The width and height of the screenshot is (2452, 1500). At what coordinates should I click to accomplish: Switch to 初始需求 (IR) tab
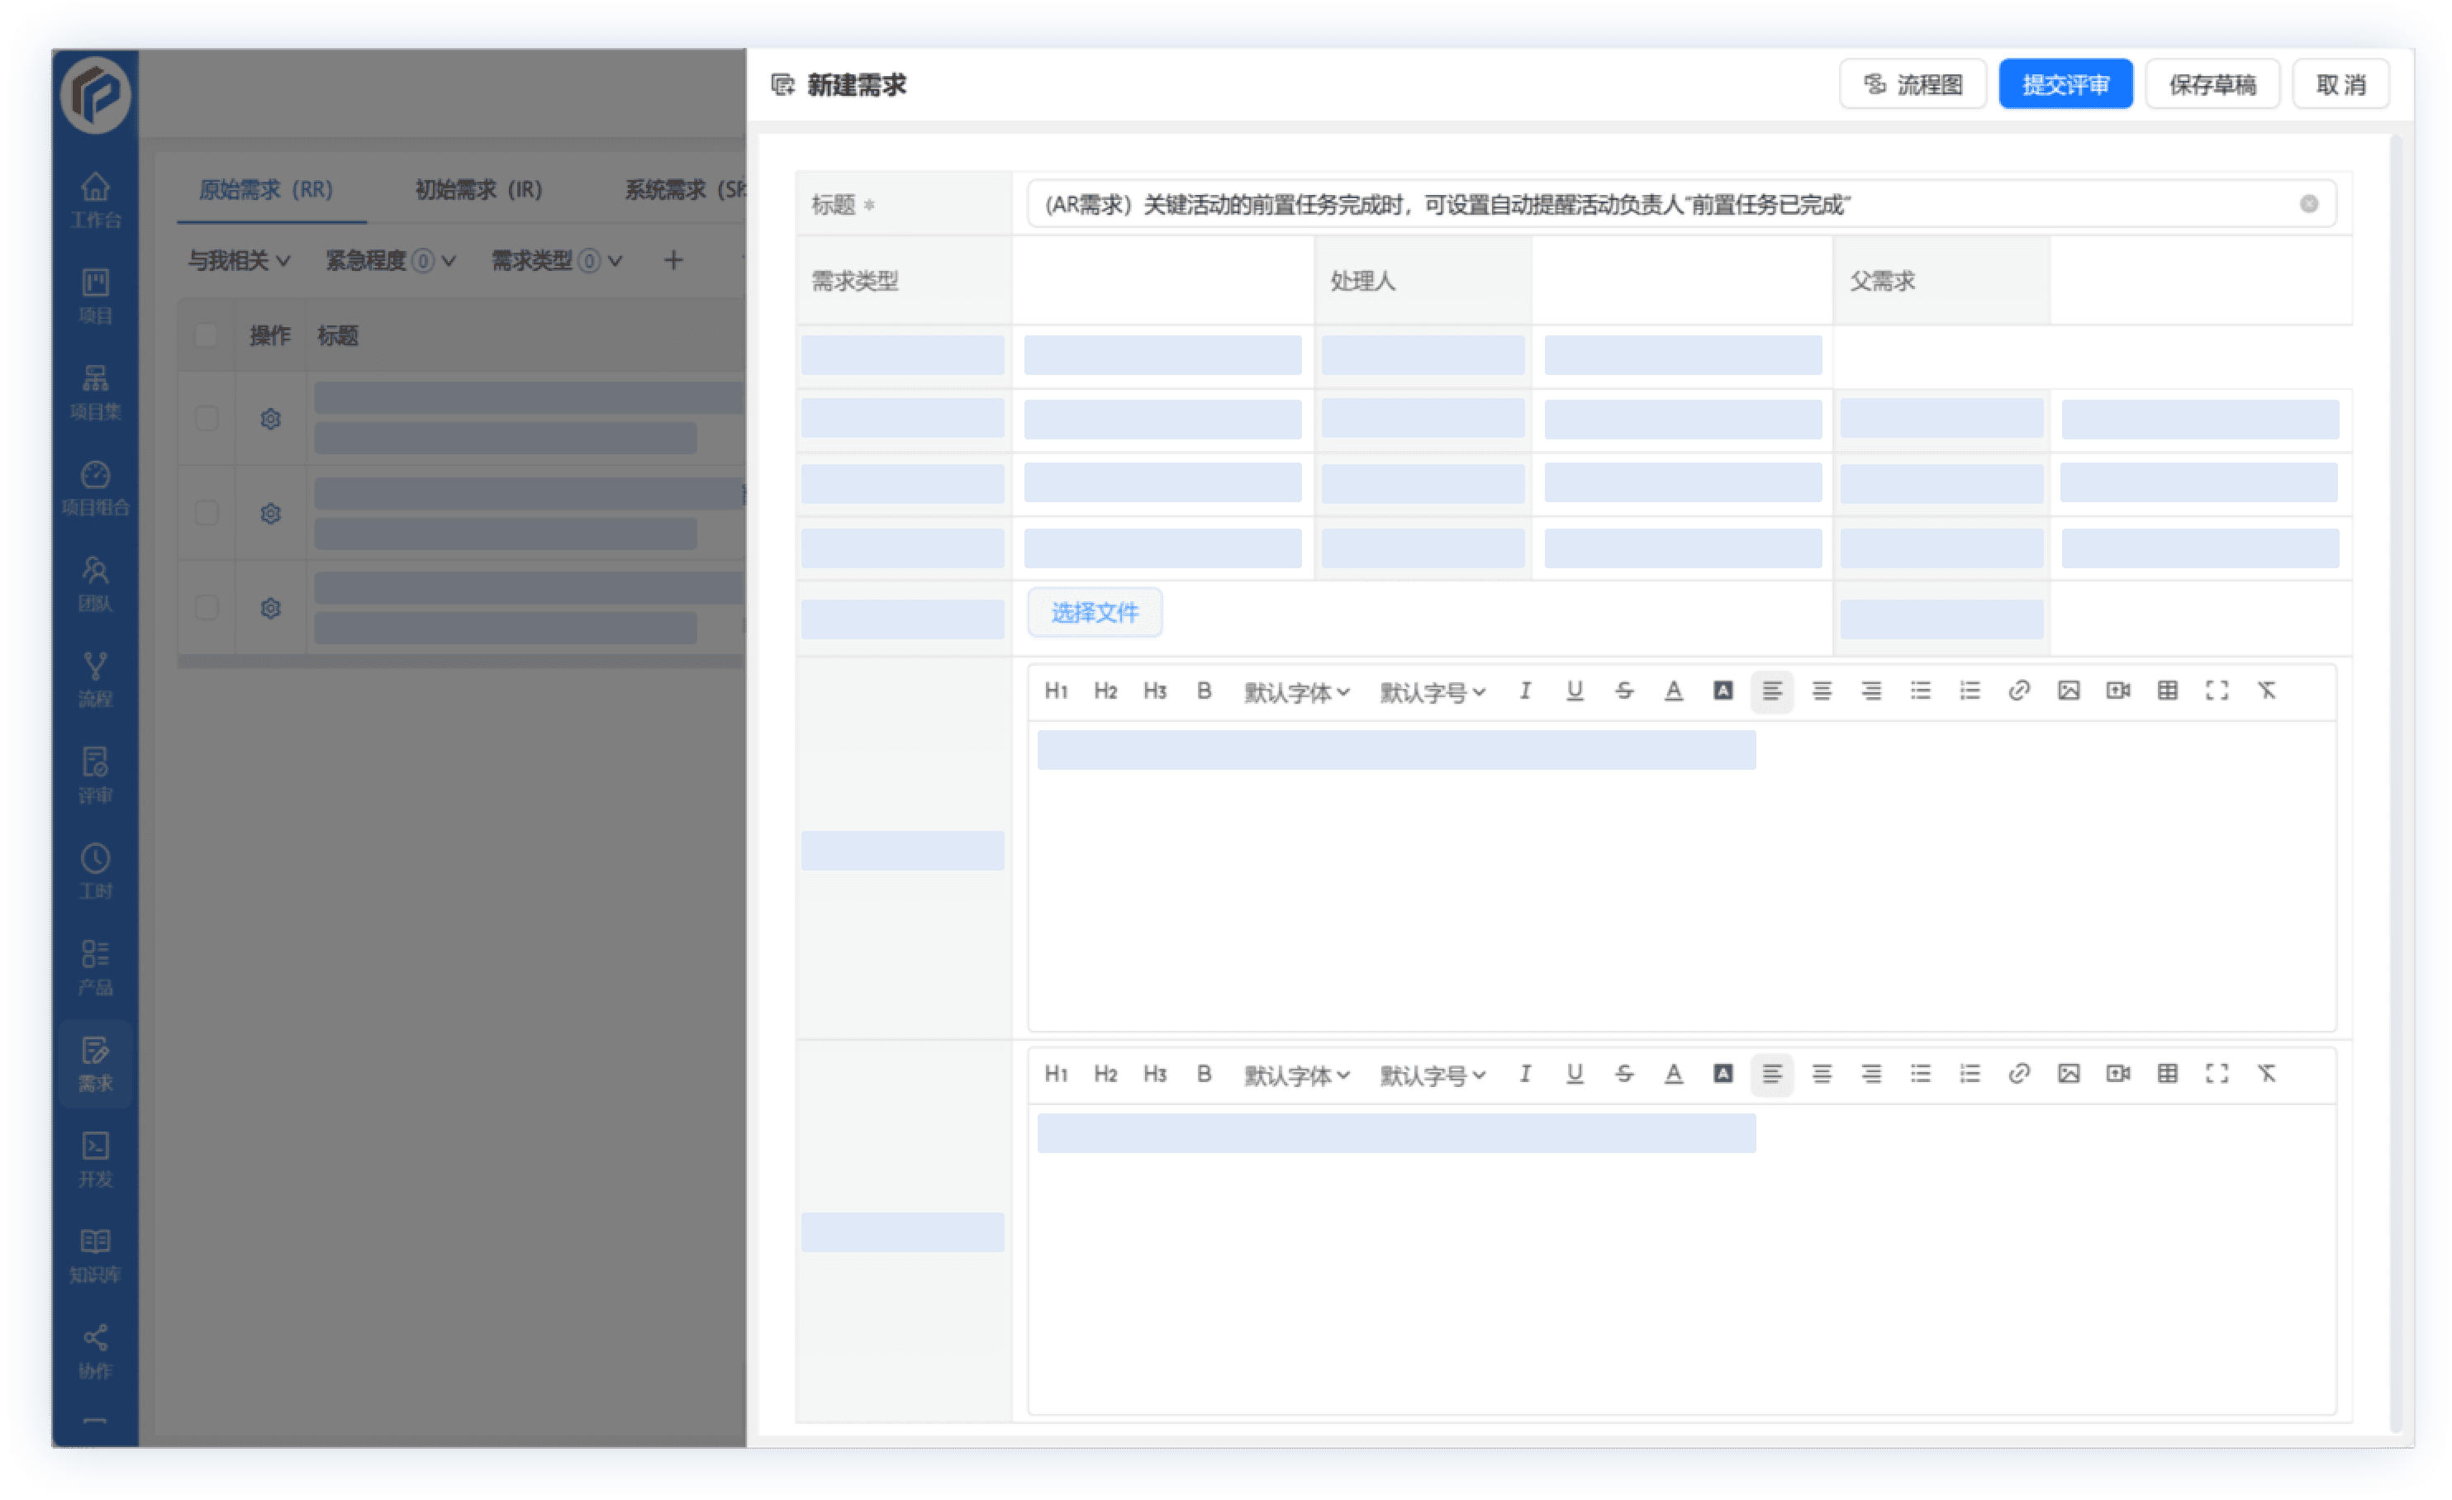pyautogui.click(x=478, y=189)
